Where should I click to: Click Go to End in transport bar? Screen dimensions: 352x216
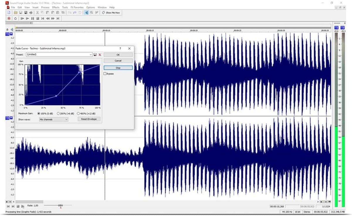click(58, 18)
